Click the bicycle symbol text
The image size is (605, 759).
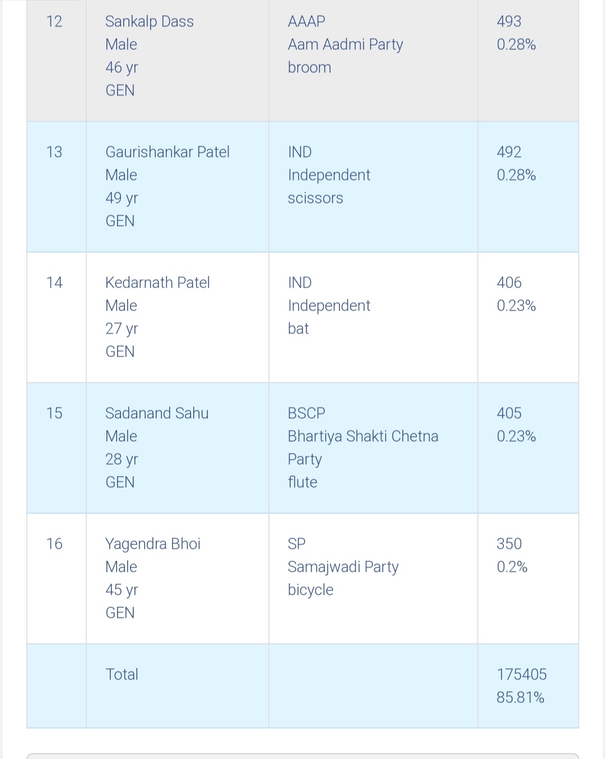click(x=310, y=590)
